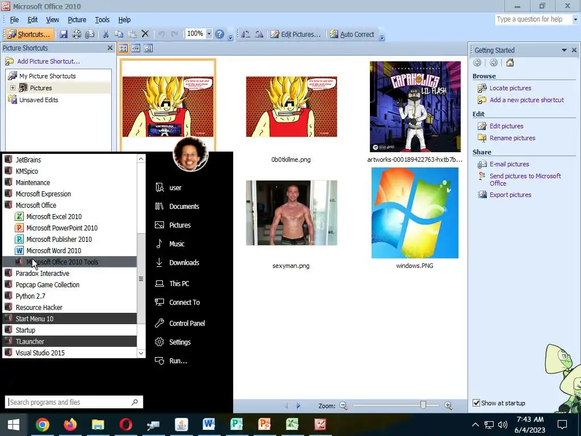Click the Rotate Right icon

click(259, 35)
